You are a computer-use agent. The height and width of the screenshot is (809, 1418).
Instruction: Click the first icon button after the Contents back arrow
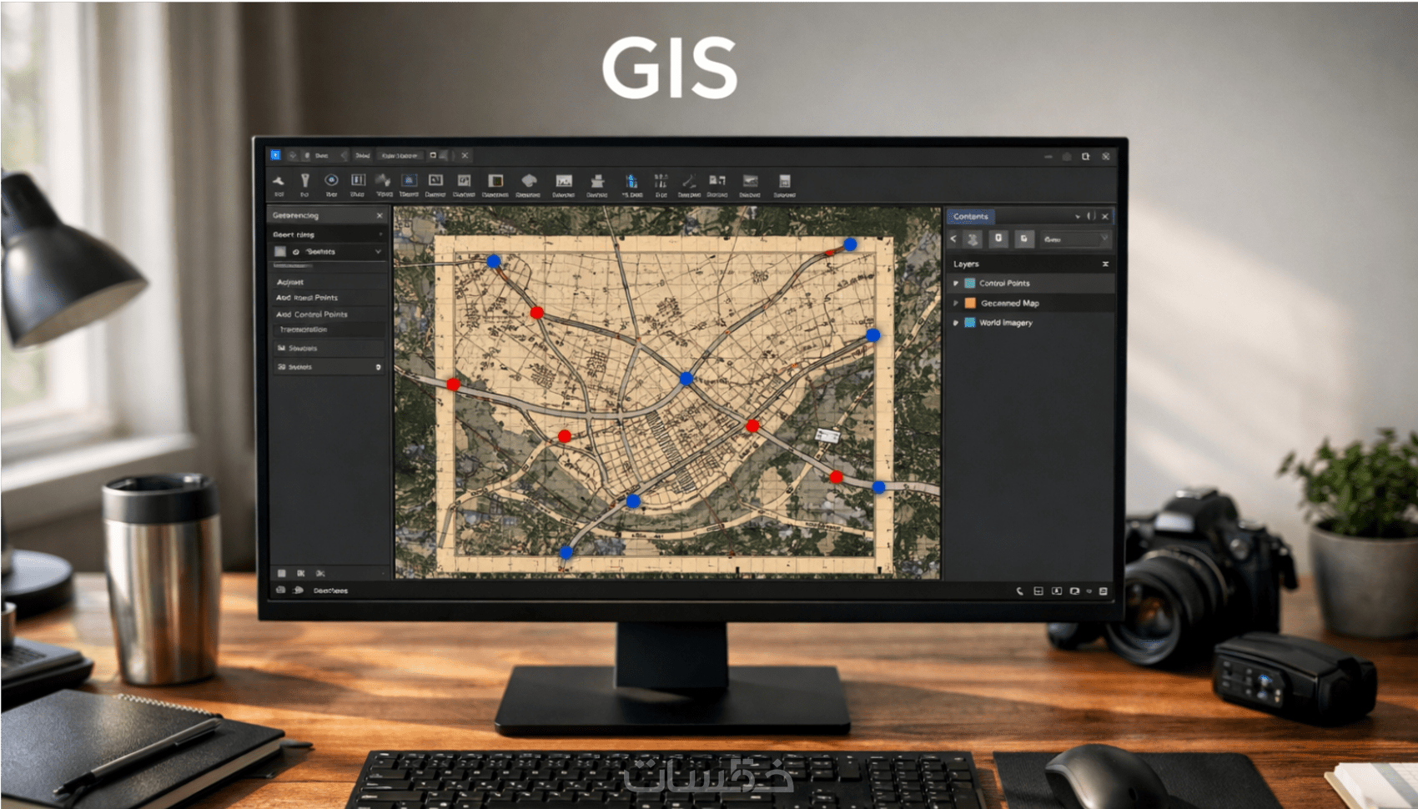(973, 239)
